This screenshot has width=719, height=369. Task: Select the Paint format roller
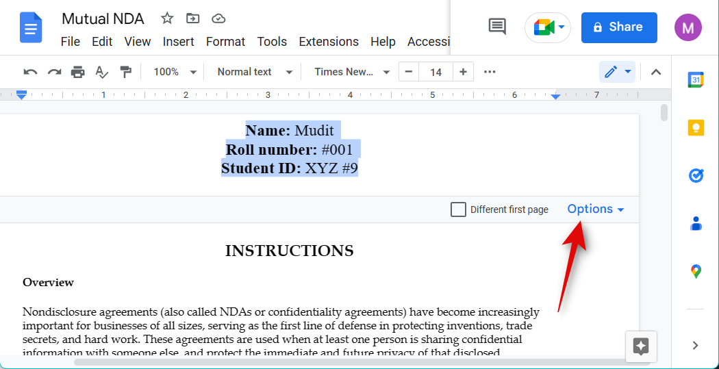pos(125,72)
